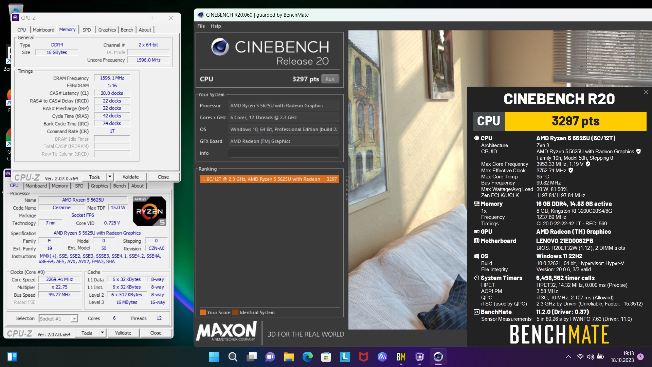Click Validate in CPU-Z processor window
The width and height of the screenshot is (652, 367).
[x=123, y=333]
